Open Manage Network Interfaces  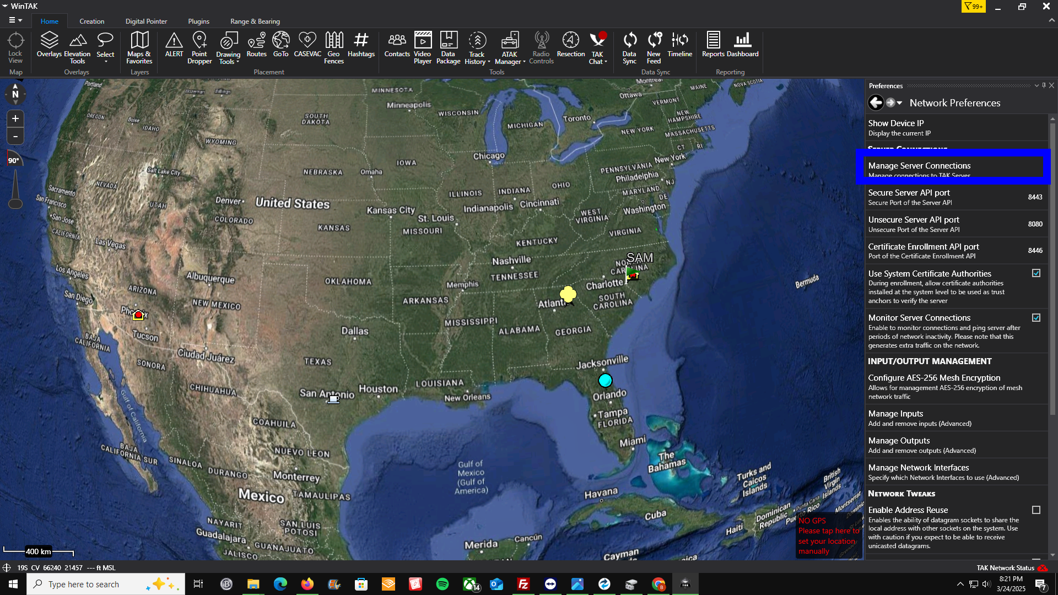click(956, 472)
